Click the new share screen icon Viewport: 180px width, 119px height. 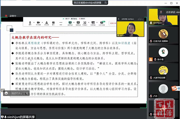tap(70, 23)
